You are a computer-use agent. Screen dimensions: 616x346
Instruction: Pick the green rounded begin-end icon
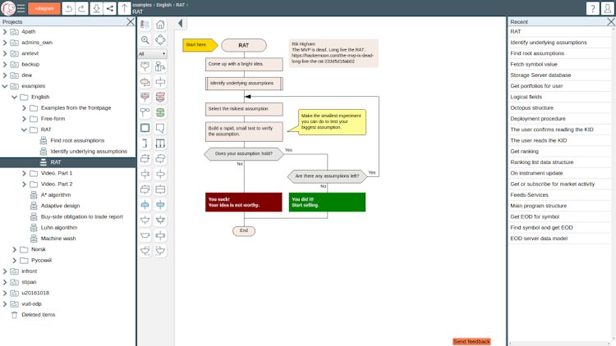tap(160, 112)
